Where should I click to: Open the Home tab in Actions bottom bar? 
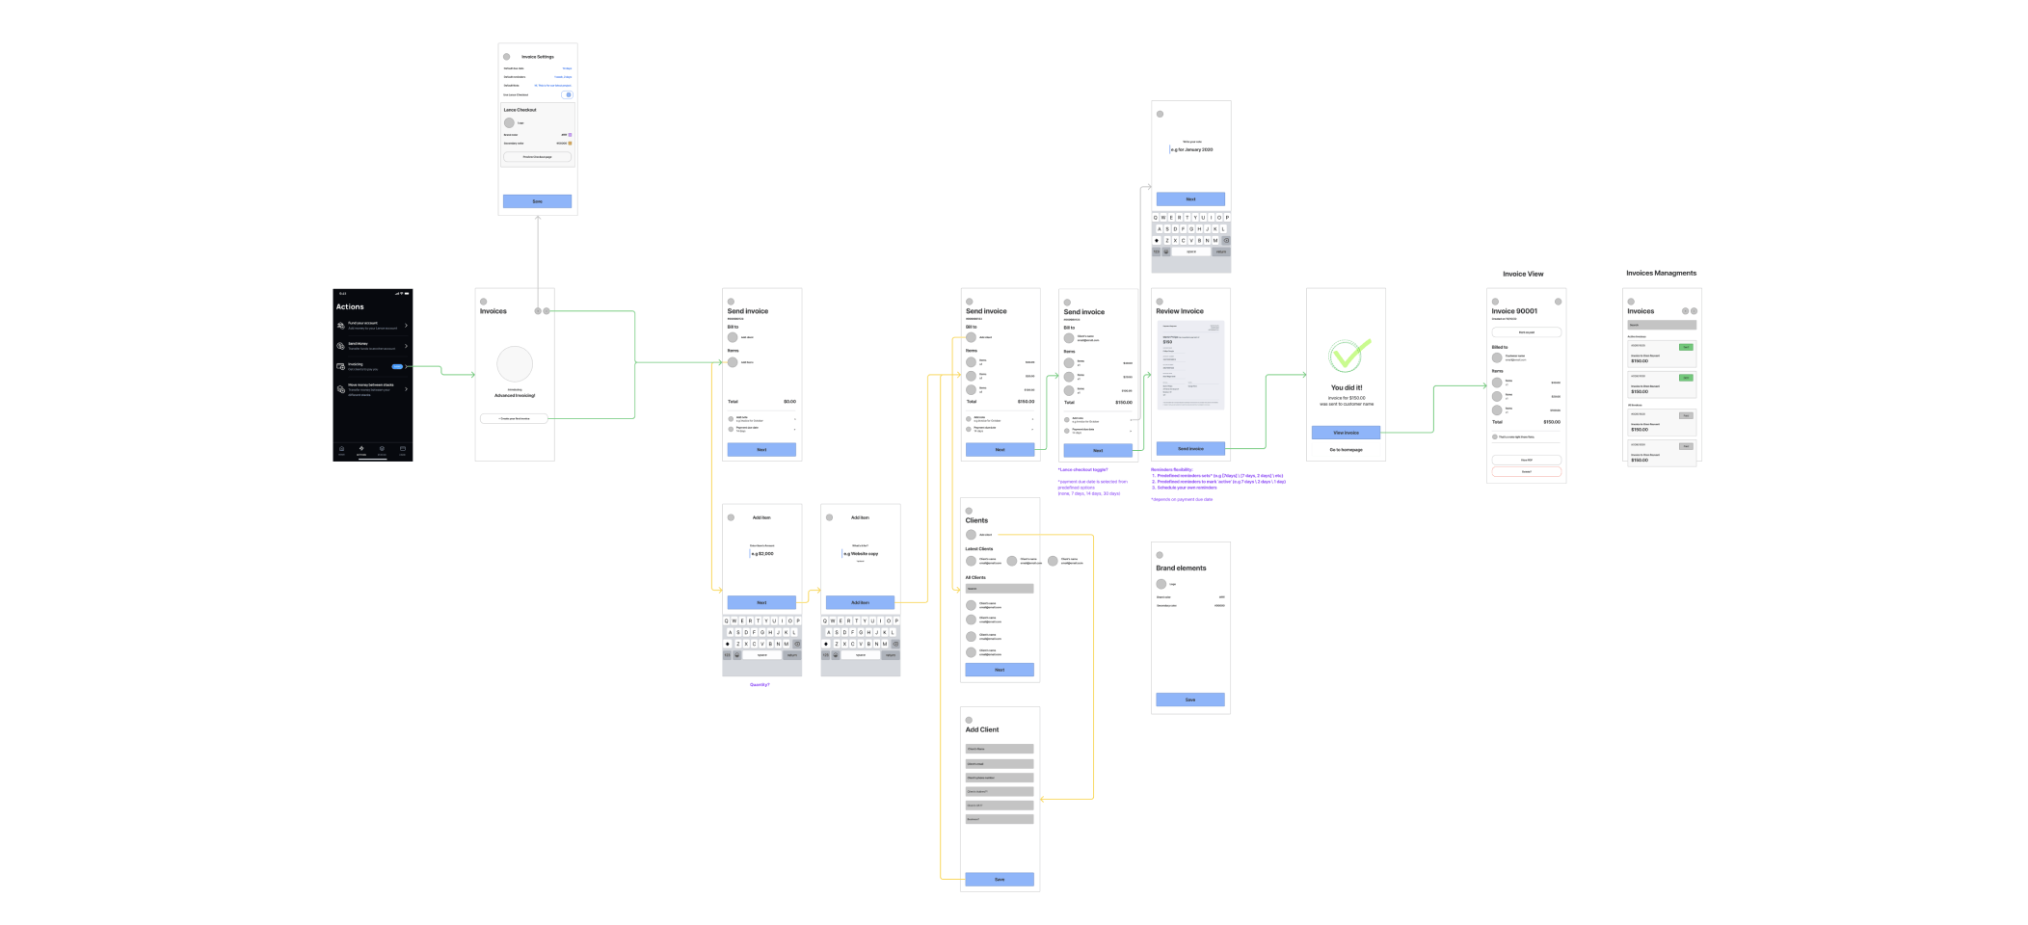click(341, 450)
